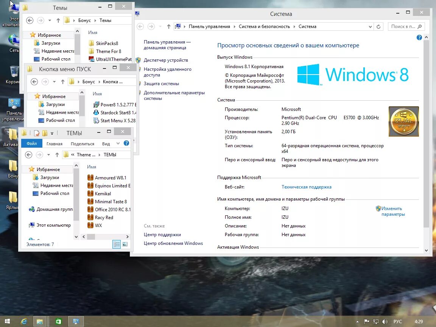Image resolution: width=436 pixels, height=327 pixels.
Task: Select UltraUXThemePatcher file
Action: [x=110, y=59]
